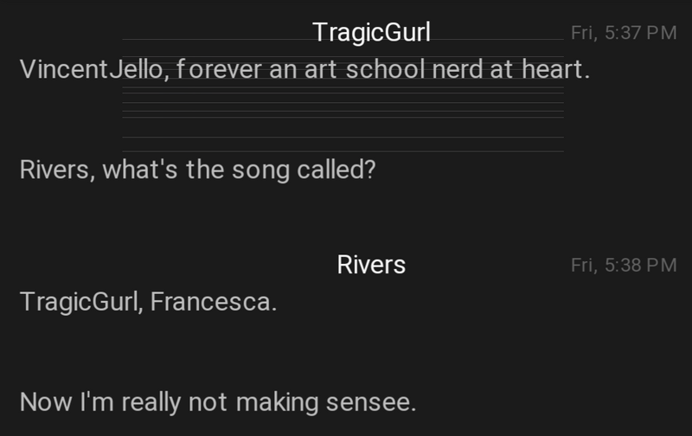Select the Fri, 5:37 PM timestamp

pyautogui.click(x=623, y=33)
